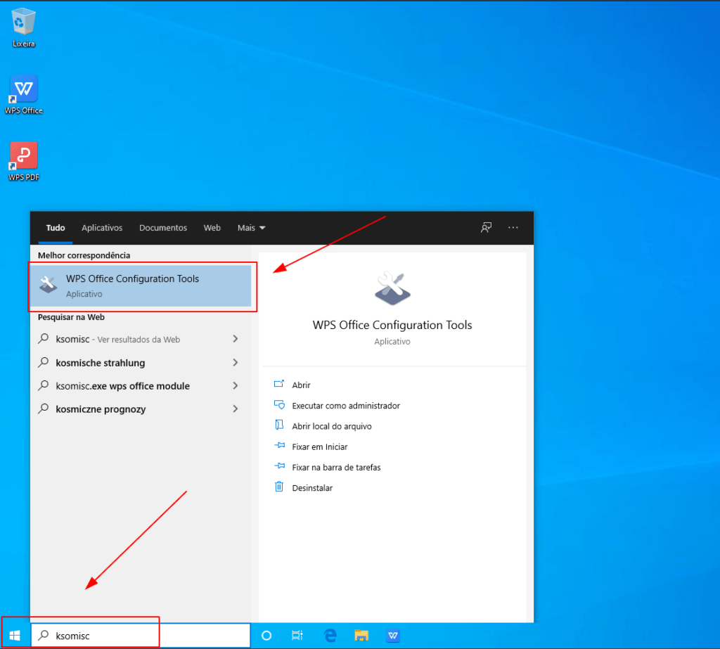Open the WPS Office desktop shortcut
Screen dimensions: 720x649
click(x=23, y=94)
